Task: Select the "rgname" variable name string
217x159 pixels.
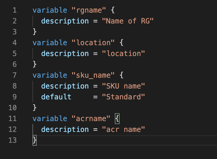Action: pyautogui.click(x=89, y=10)
